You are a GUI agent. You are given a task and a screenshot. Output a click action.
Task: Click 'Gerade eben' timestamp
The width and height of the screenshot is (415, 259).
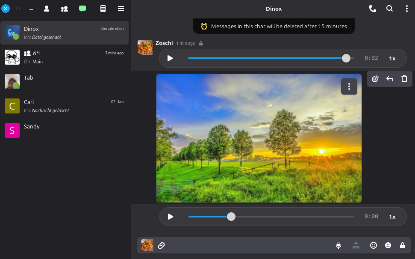click(x=112, y=29)
